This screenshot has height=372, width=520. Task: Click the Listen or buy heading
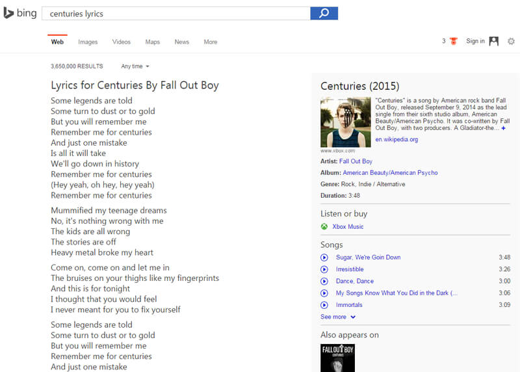(344, 214)
